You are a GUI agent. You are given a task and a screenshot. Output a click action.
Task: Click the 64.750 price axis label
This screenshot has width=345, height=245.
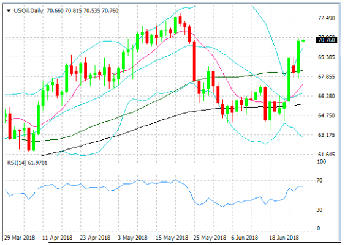pos(326,115)
